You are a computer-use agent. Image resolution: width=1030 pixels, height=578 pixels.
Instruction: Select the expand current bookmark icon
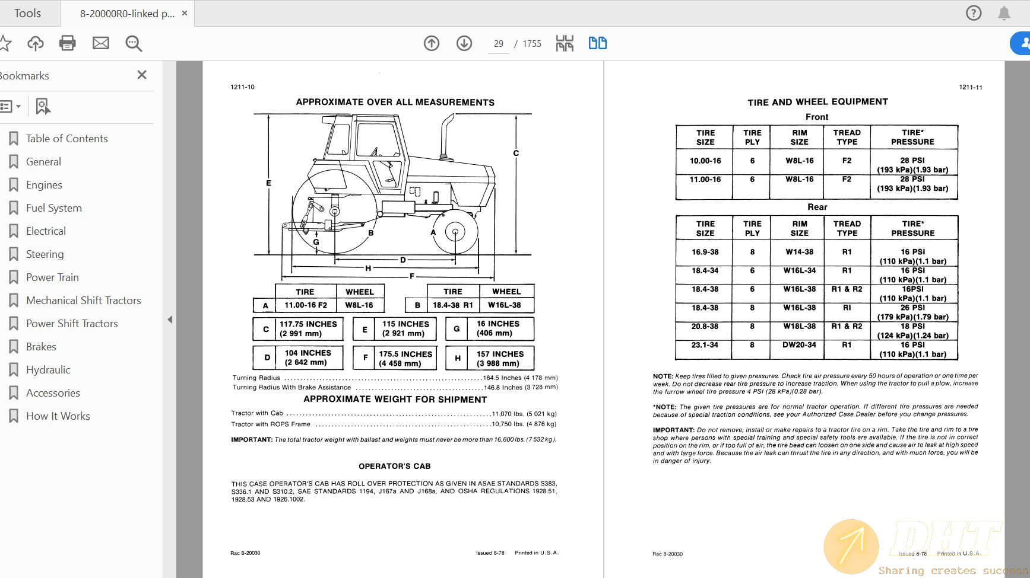click(x=42, y=106)
